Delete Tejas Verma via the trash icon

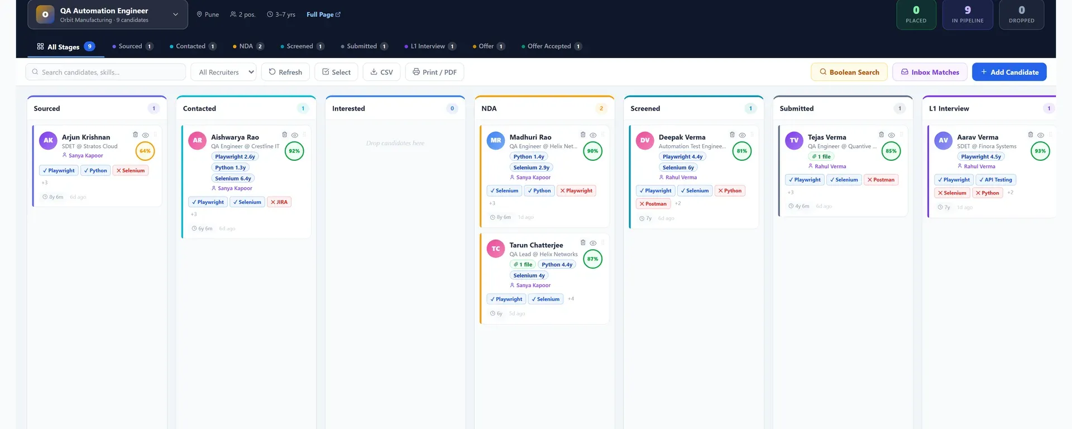[881, 135]
